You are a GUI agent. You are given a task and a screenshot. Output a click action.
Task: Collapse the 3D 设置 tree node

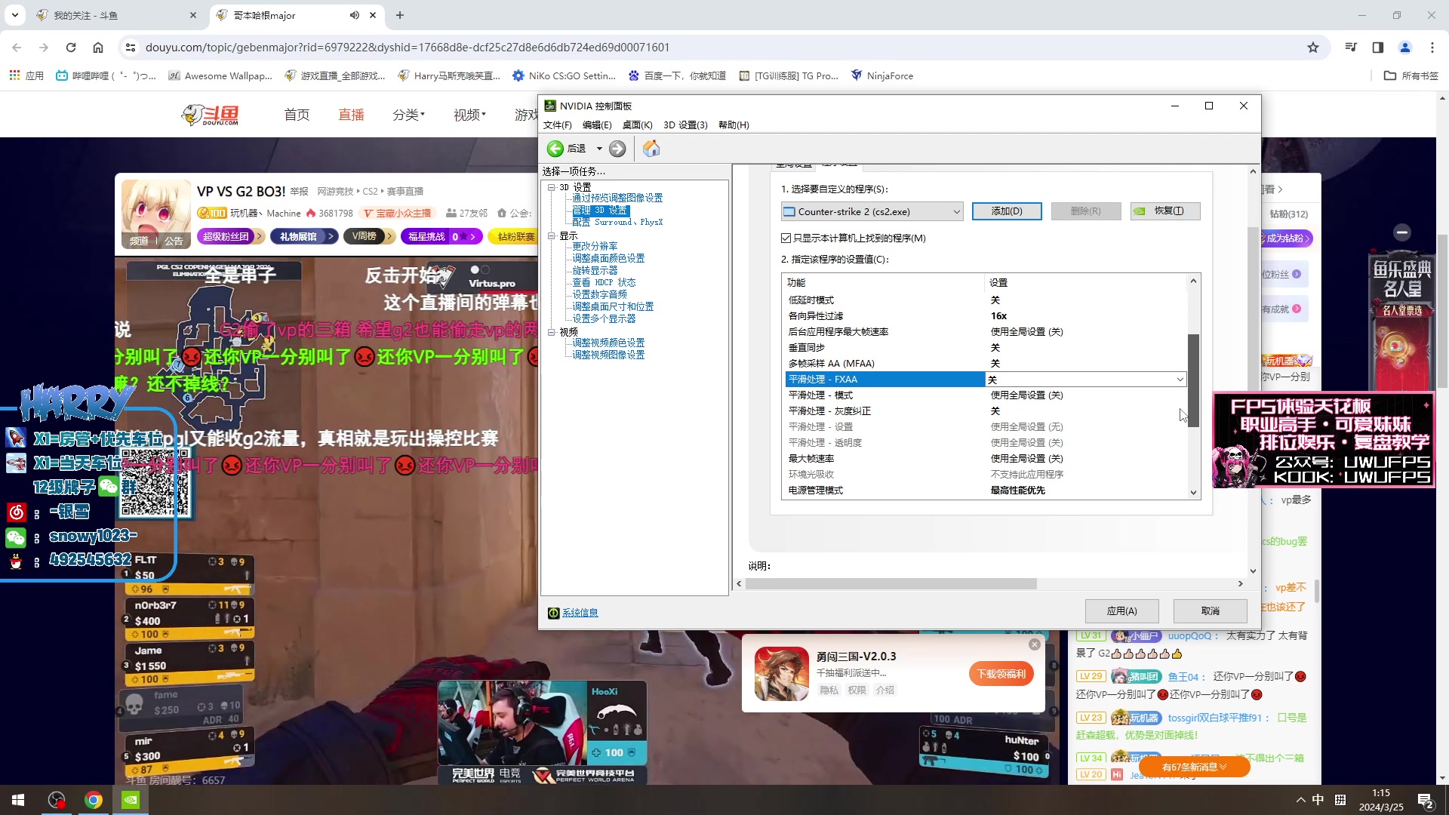click(x=552, y=187)
